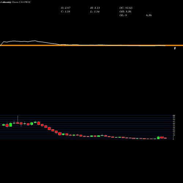The width and height of the screenshot is (183, 183).
Task: Click the '6.36' value at top right
Action: [x=149, y=15]
